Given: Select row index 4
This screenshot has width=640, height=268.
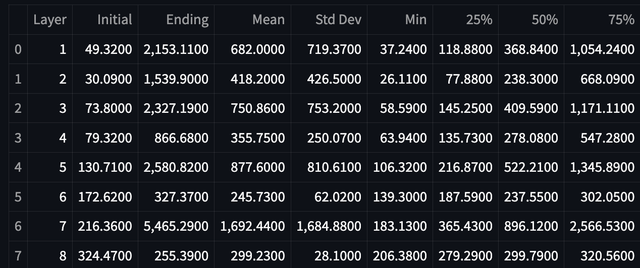Looking at the screenshot, I should tap(18, 167).
